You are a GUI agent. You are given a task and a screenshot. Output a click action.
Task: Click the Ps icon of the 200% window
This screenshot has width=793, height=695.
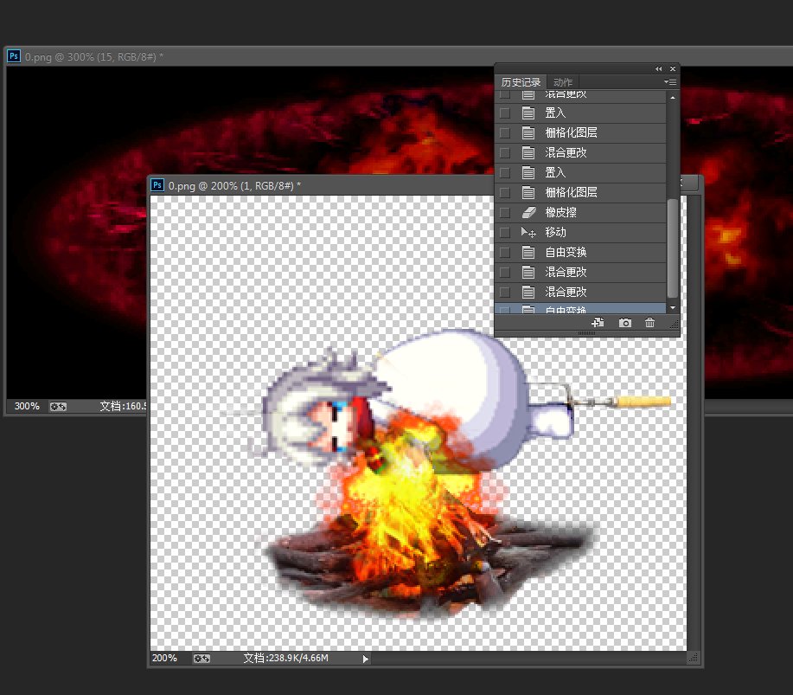157,185
